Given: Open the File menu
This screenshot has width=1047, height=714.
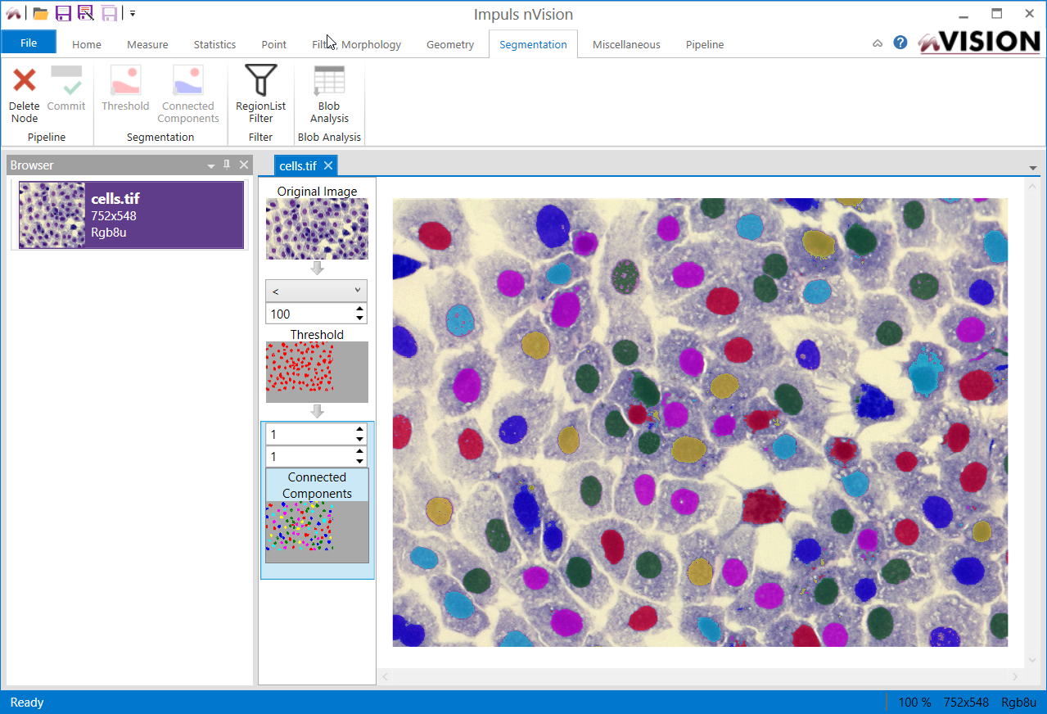Looking at the screenshot, I should pyautogui.click(x=29, y=43).
